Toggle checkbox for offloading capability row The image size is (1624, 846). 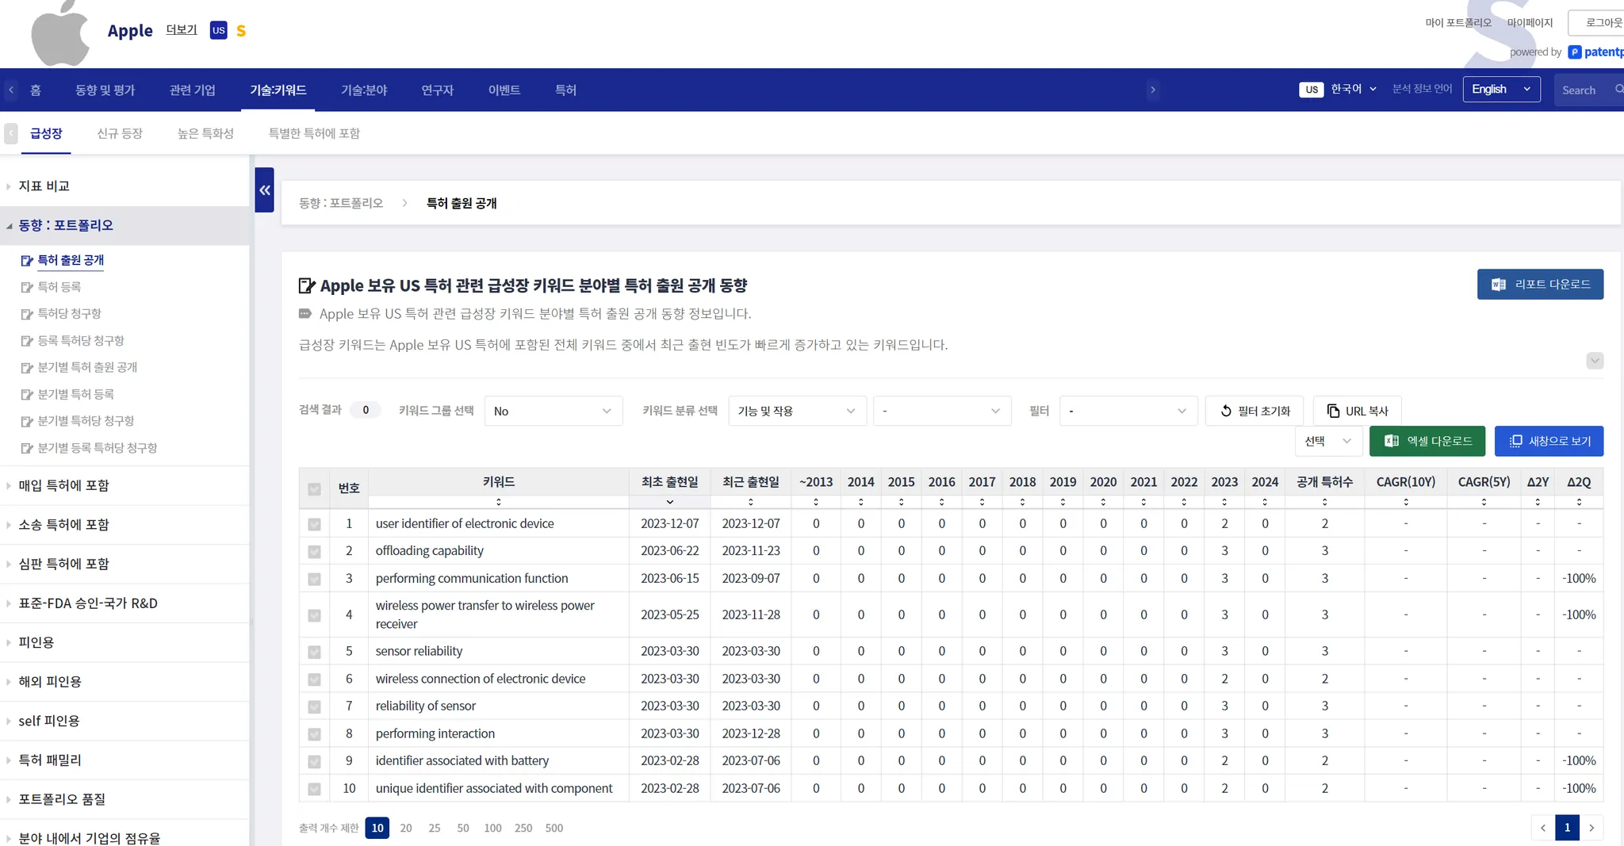tap(315, 551)
